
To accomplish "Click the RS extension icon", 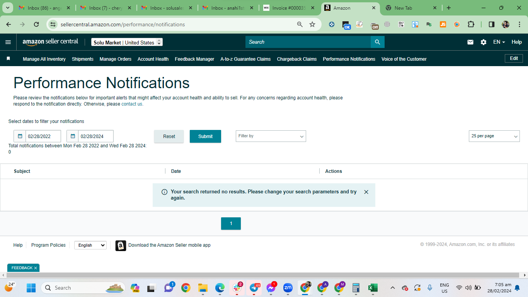I will pyautogui.click(x=429, y=24).
